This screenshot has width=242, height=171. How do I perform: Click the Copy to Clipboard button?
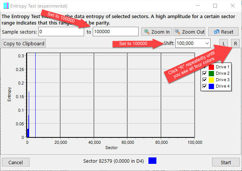click(24, 43)
